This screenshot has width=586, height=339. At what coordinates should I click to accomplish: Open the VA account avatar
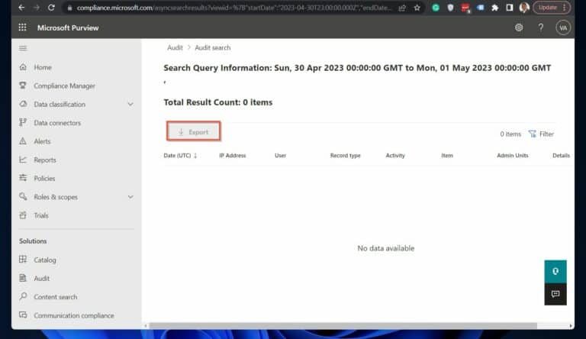click(563, 27)
